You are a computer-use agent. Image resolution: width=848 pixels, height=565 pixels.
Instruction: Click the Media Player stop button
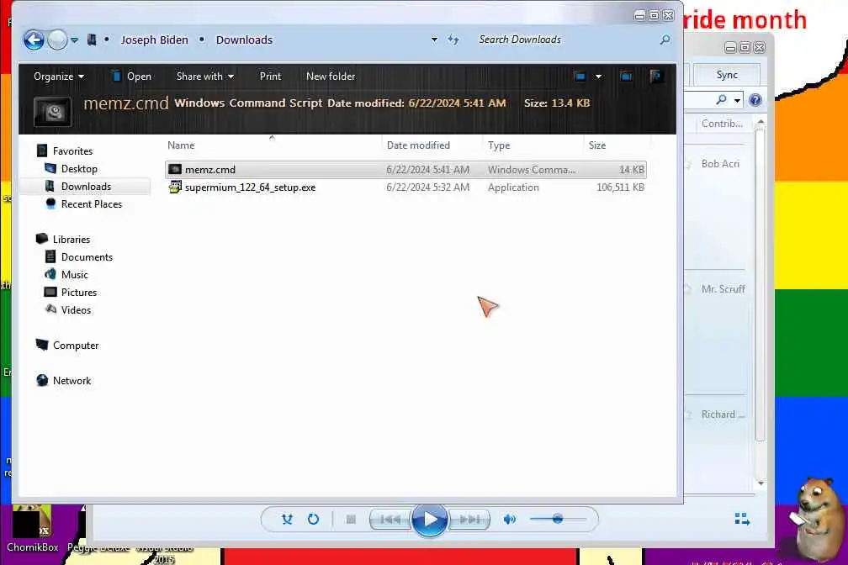[x=351, y=520]
